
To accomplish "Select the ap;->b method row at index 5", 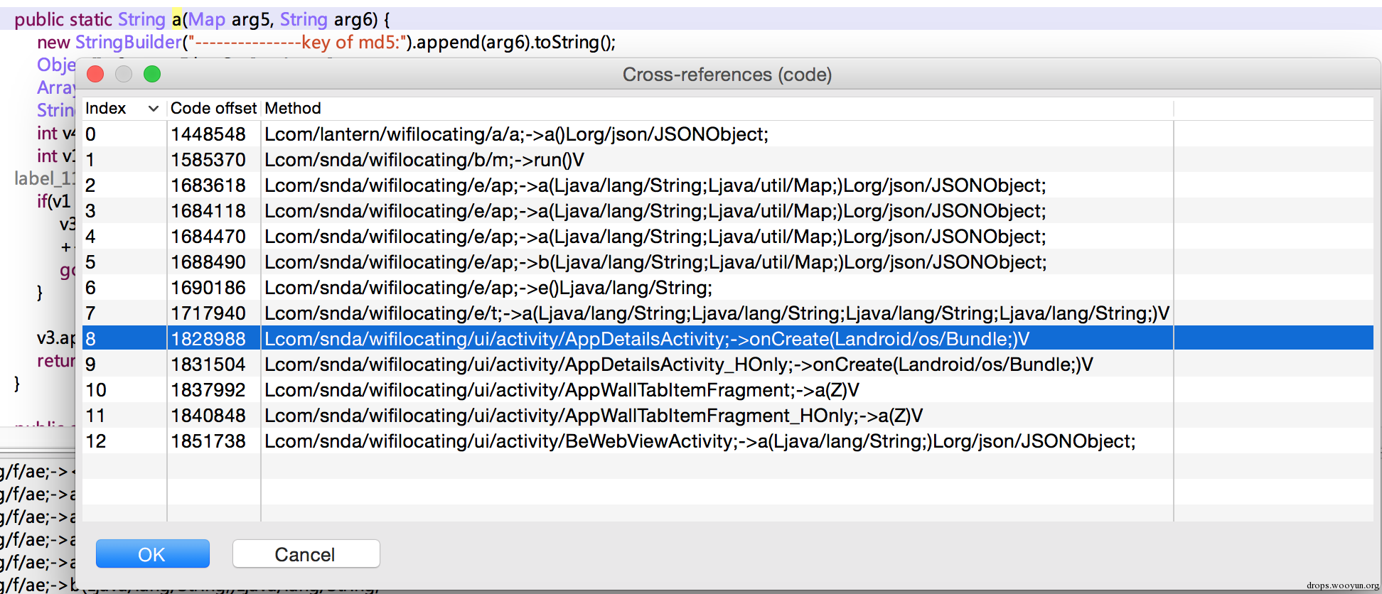I will click(727, 262).
